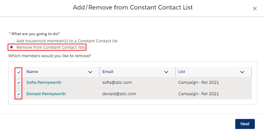
Task: Click the column divider between Email and List
Action: (175, 72)
